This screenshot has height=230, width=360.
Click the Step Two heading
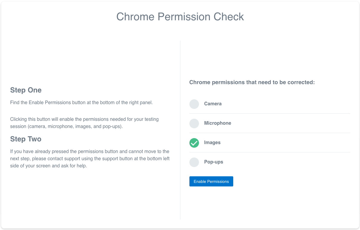point(26,139)
